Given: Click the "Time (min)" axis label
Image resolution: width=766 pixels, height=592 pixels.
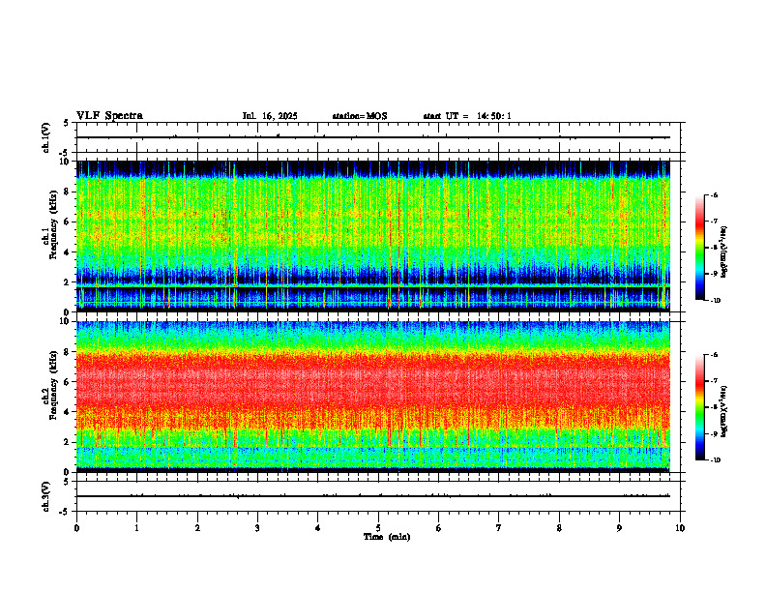Looking at the screenshot, I should coord(387,537).
